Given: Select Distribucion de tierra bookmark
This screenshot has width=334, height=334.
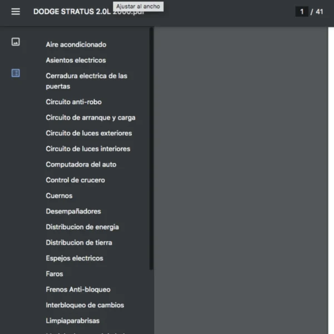Looking at the screenshot, I should (x=78, y=242).
